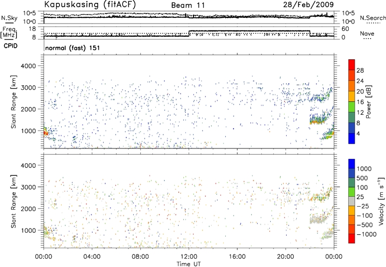Click the -1000 label on Velocity colorbar
This screenshot has width=386, height=267.
click(366, 234)
